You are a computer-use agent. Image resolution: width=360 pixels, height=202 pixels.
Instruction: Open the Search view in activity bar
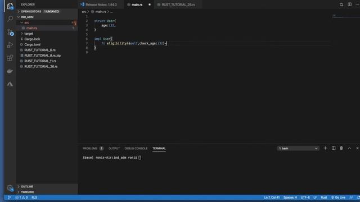pyautogui.click(x=10, y=19)
